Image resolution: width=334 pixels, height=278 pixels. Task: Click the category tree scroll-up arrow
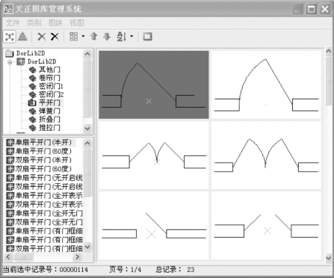87,54
